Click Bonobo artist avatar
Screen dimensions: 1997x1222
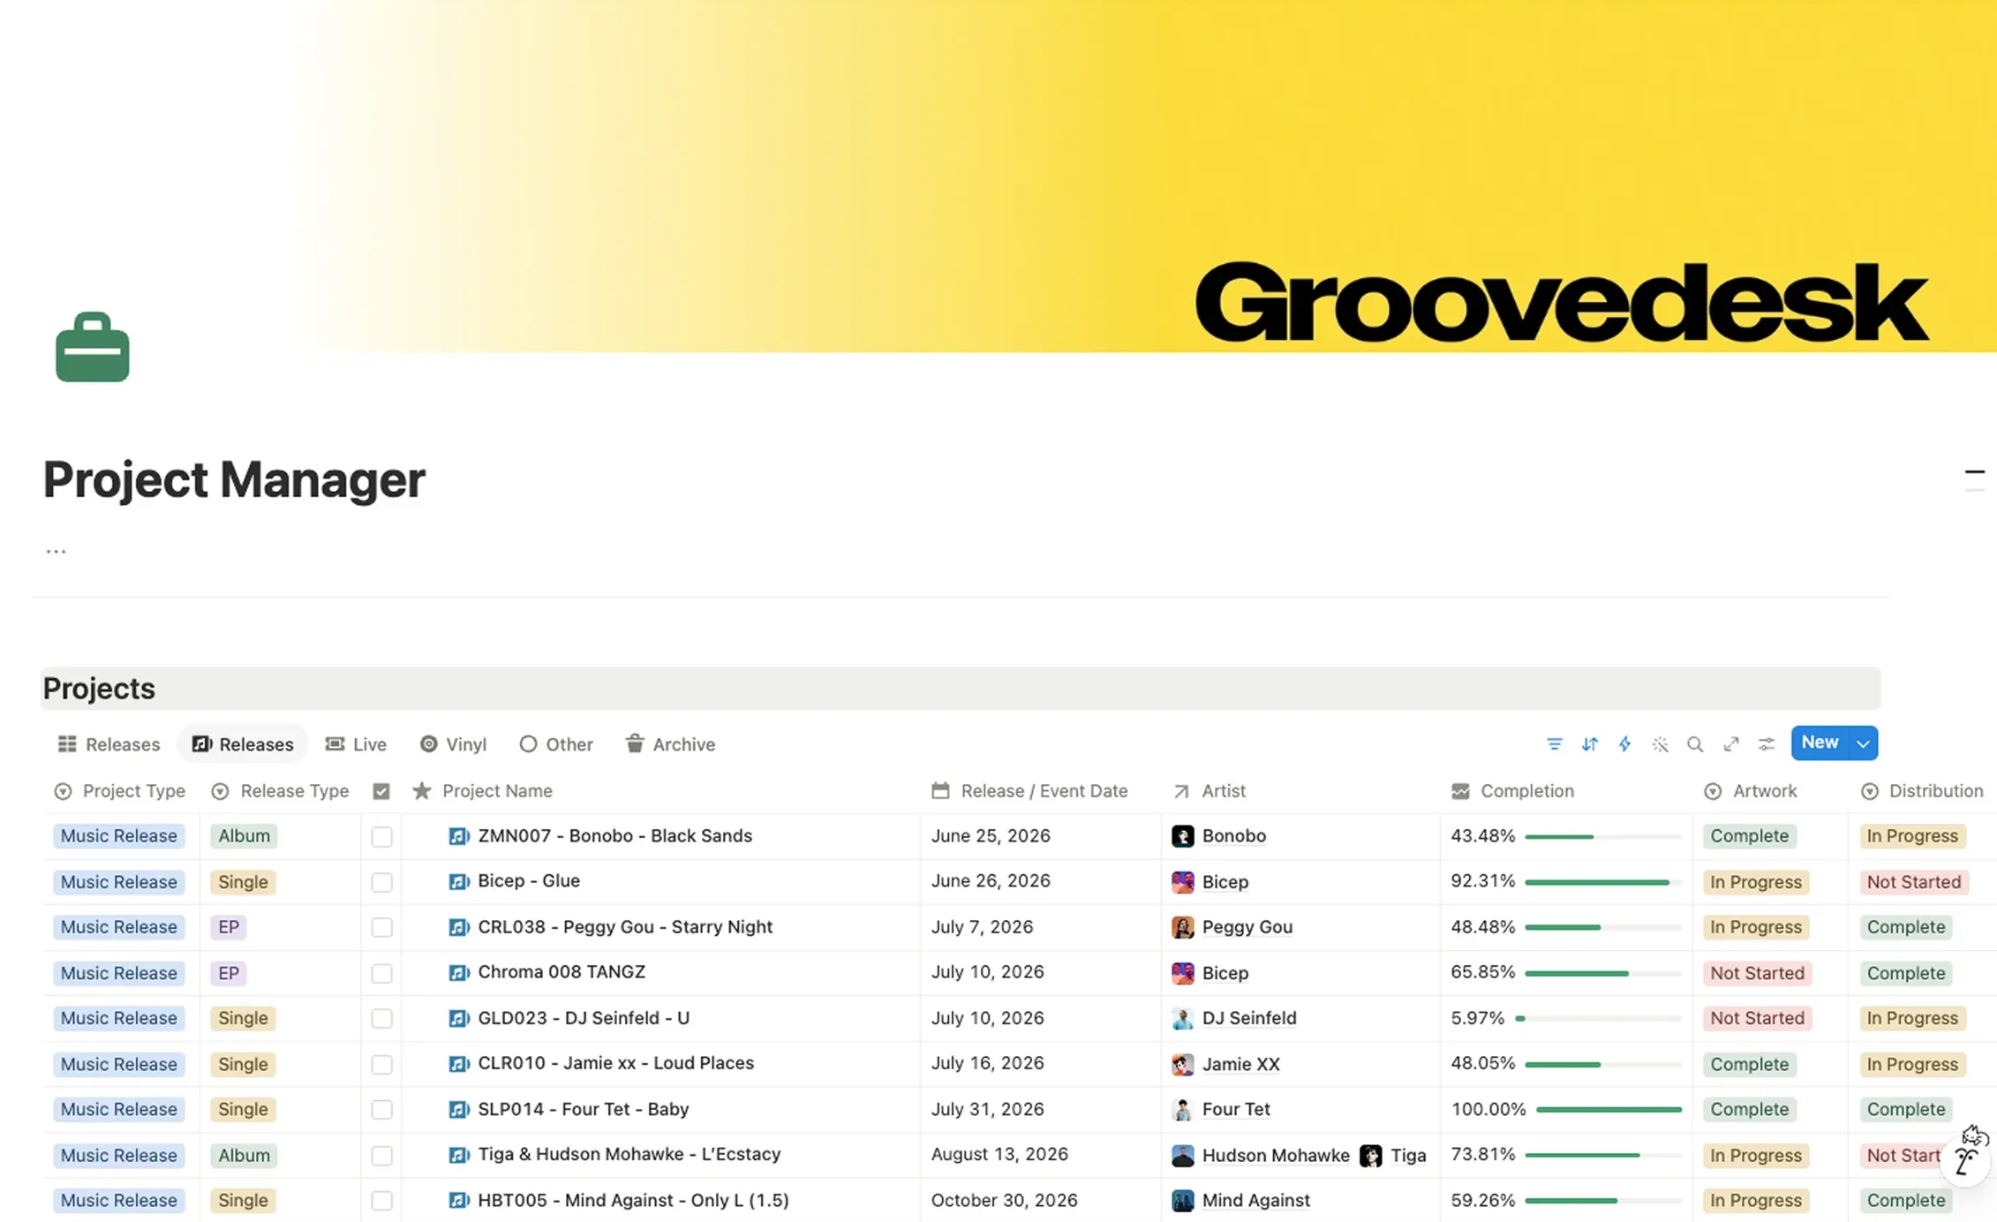click(1183, 836)
